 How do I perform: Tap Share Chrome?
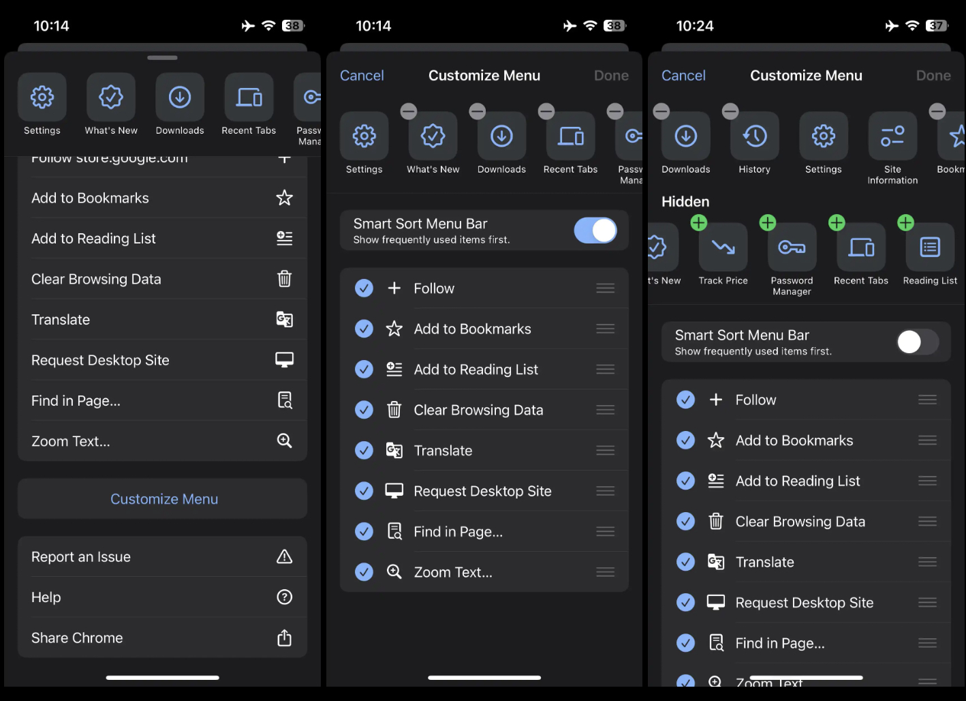click(x=162, y=638)
